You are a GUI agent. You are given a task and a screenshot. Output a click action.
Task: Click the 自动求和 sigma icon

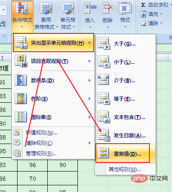click(x=143, y=5)
